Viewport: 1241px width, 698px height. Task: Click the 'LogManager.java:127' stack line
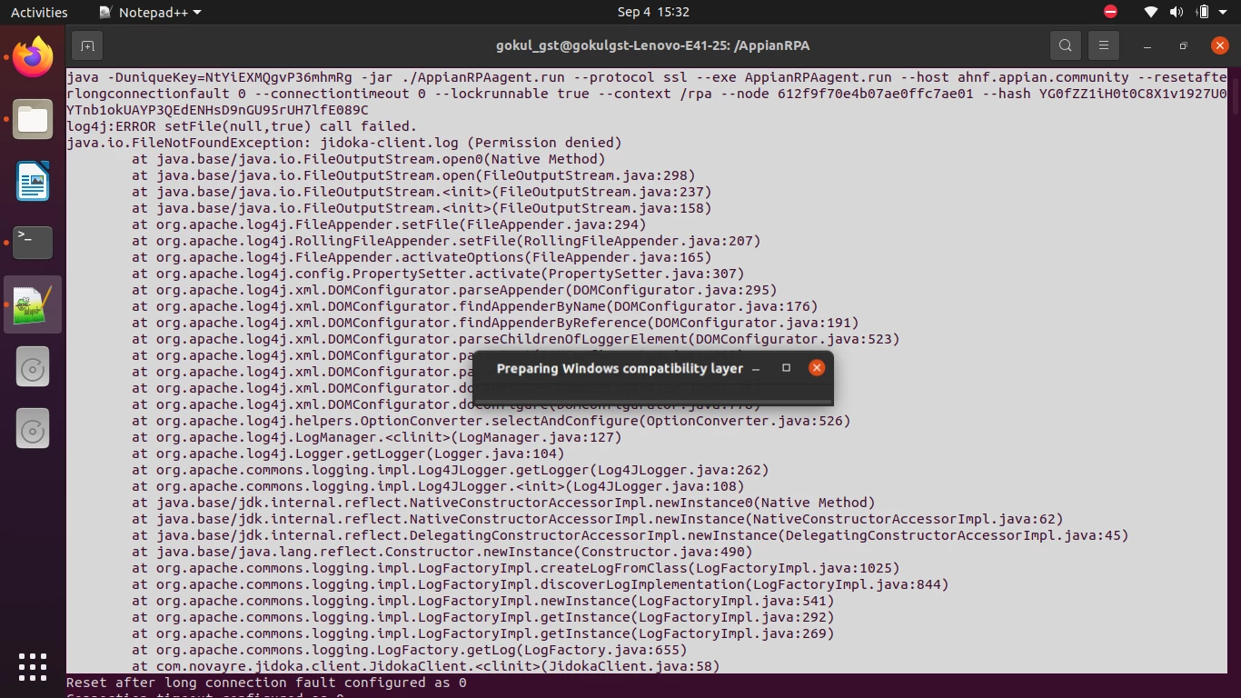377,437
